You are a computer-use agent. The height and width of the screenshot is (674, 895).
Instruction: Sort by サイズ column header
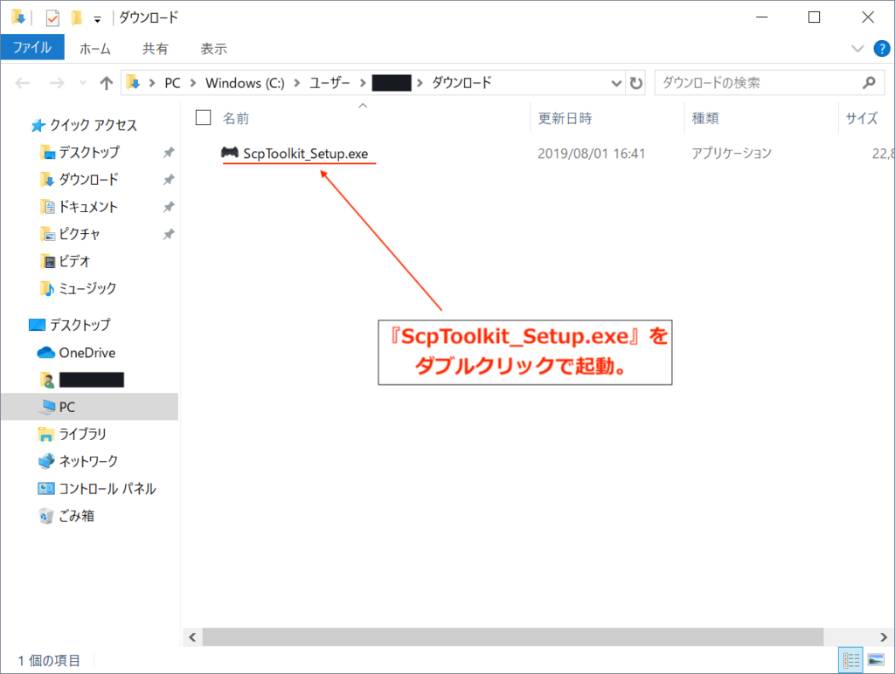point(861,118)
